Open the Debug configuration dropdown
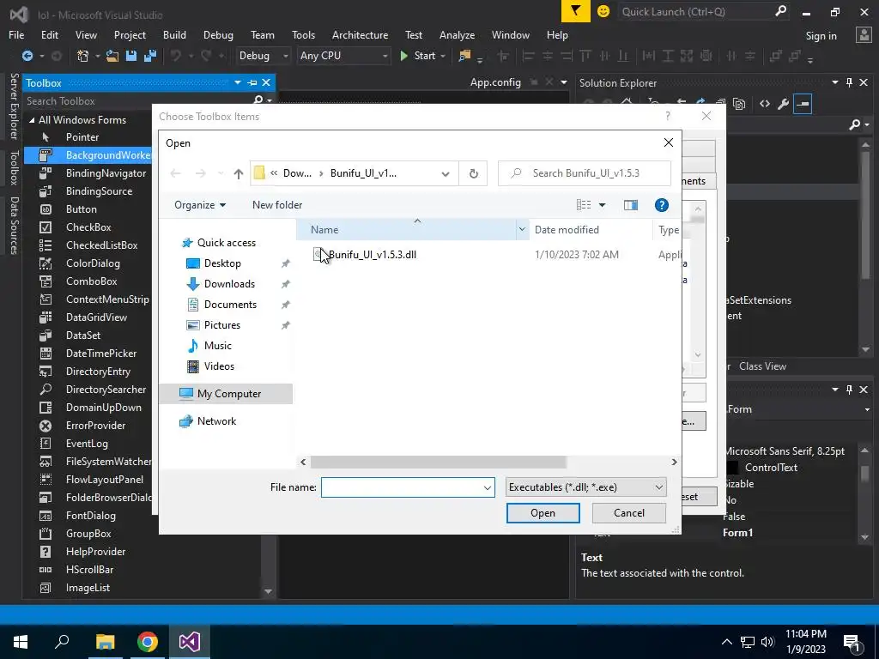Viewport: 879px width, 659px height. [263, 56]
